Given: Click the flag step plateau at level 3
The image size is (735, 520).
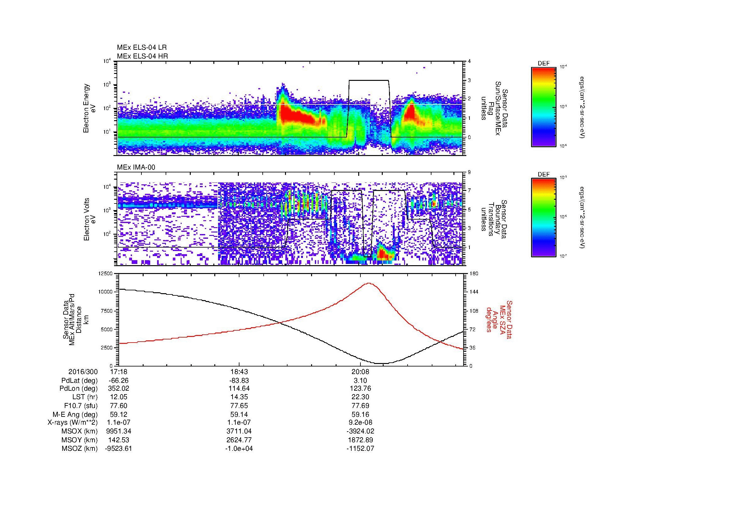Looking at the screenshot, I should click(x=369, y=81).
